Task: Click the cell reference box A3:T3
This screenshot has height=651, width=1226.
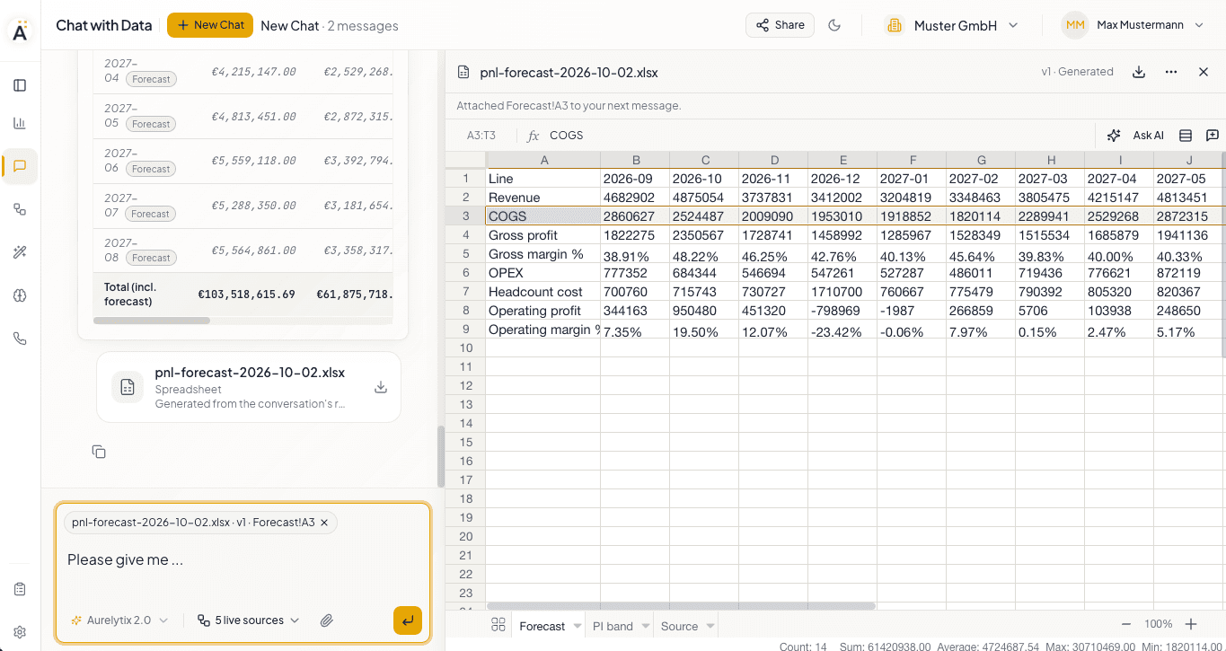Action: point(481,136)
